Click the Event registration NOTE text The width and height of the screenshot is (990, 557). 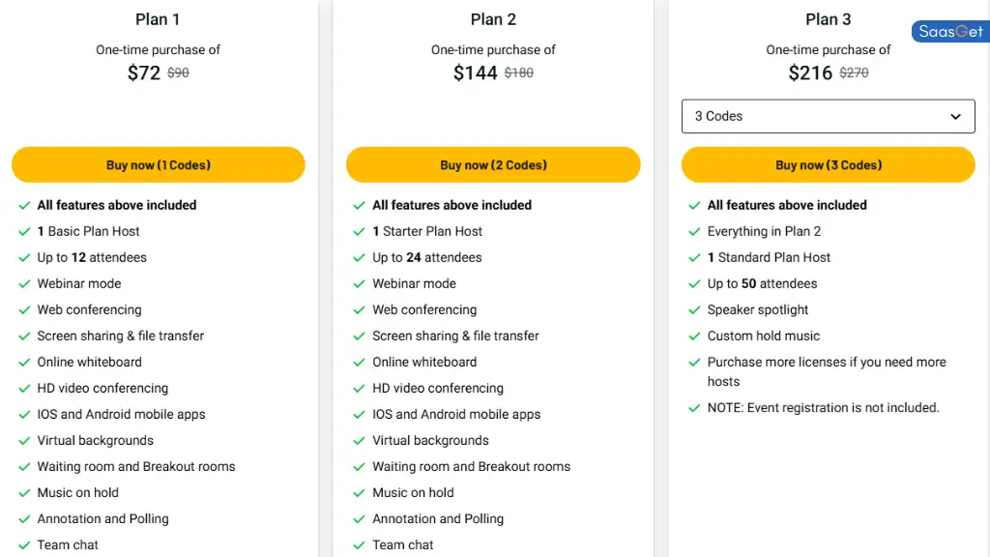823,408
